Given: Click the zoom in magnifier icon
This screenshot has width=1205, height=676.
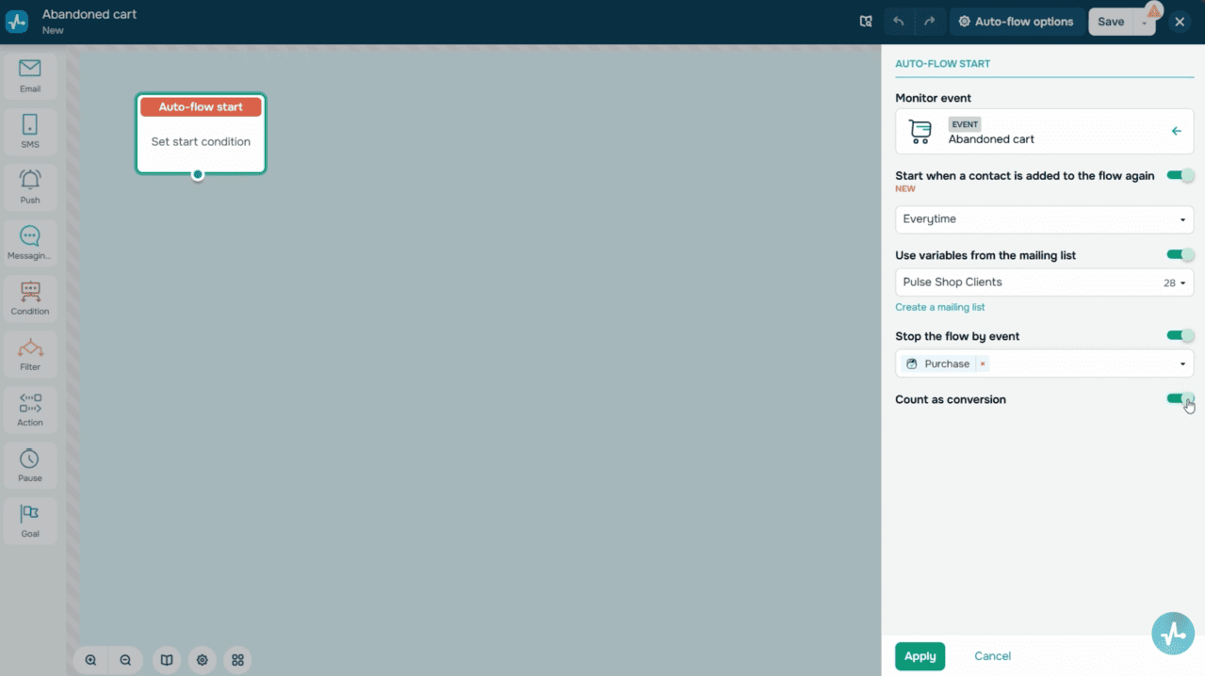Looking at the screenshot, I should pos(90,660).
